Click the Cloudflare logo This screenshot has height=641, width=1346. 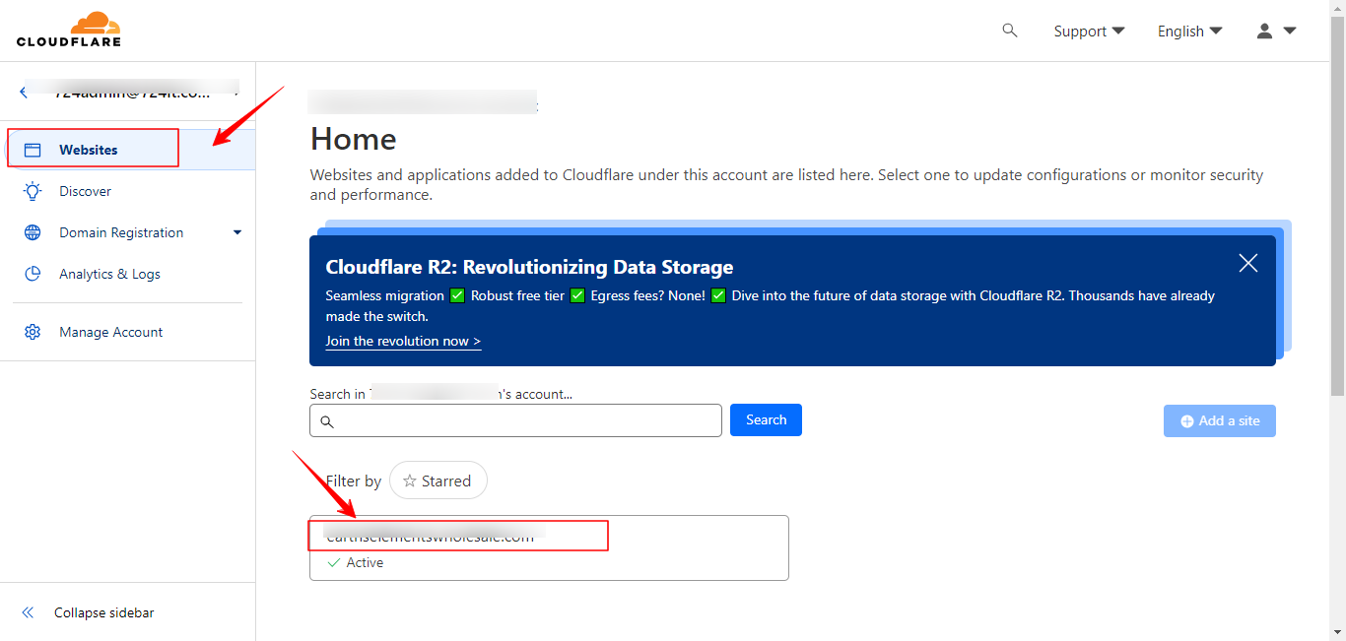pos(68,29)
